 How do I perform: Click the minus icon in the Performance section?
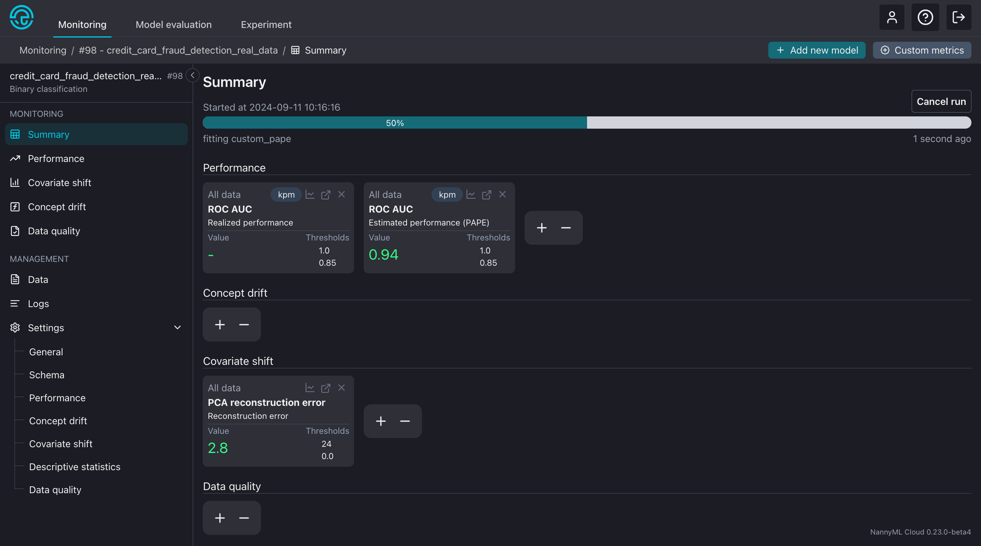tap(566, 228)
